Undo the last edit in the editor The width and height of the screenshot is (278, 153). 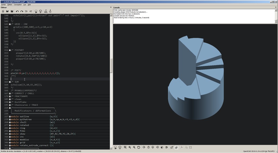(x=17, y=11)
